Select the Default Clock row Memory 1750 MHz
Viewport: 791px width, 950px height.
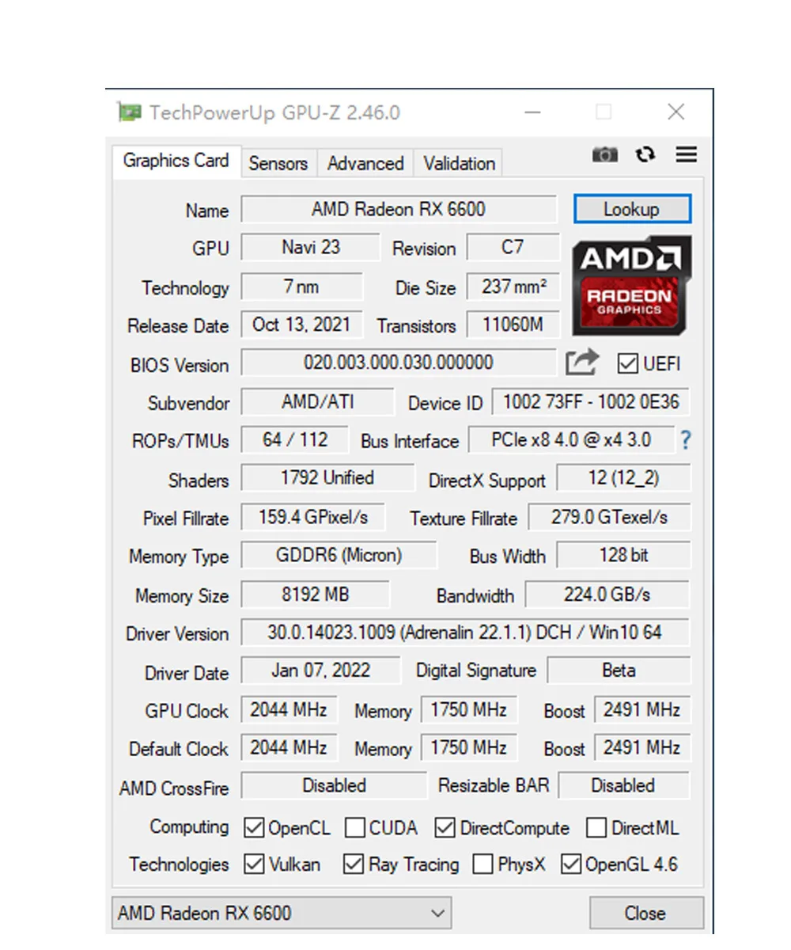coord(468,747)
